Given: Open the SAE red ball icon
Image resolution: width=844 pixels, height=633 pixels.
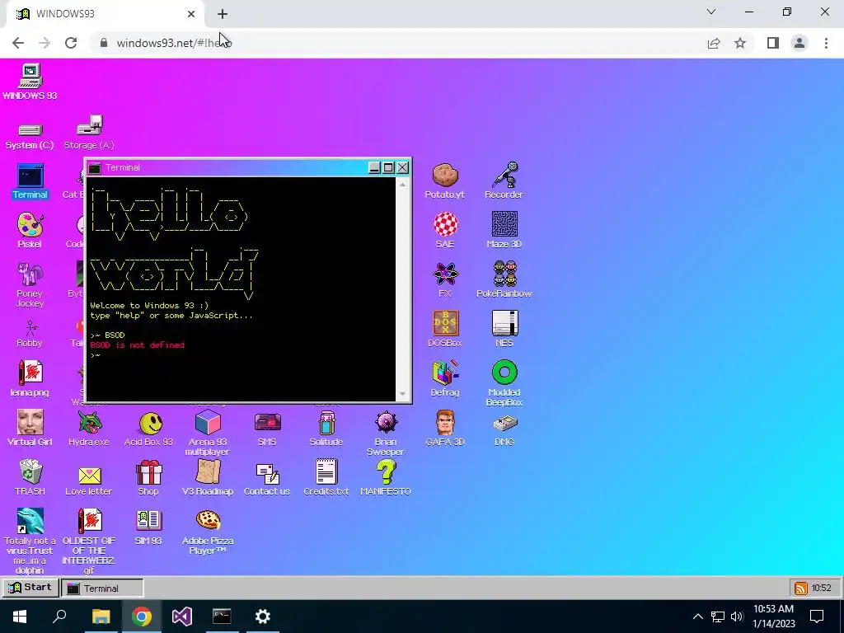Looking at the screenshot, I should (x=445, y=224).
